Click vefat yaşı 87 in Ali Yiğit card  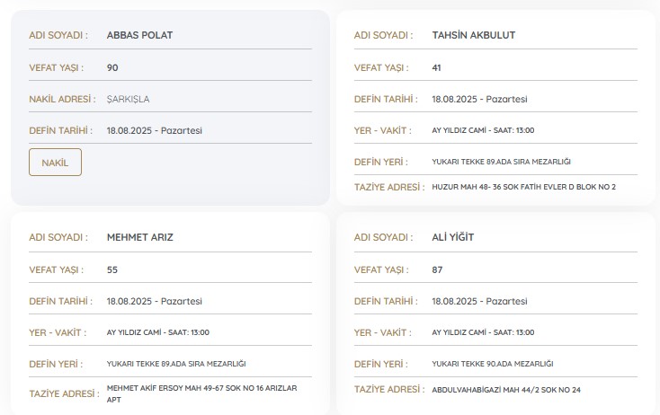(x=437, y=269)
